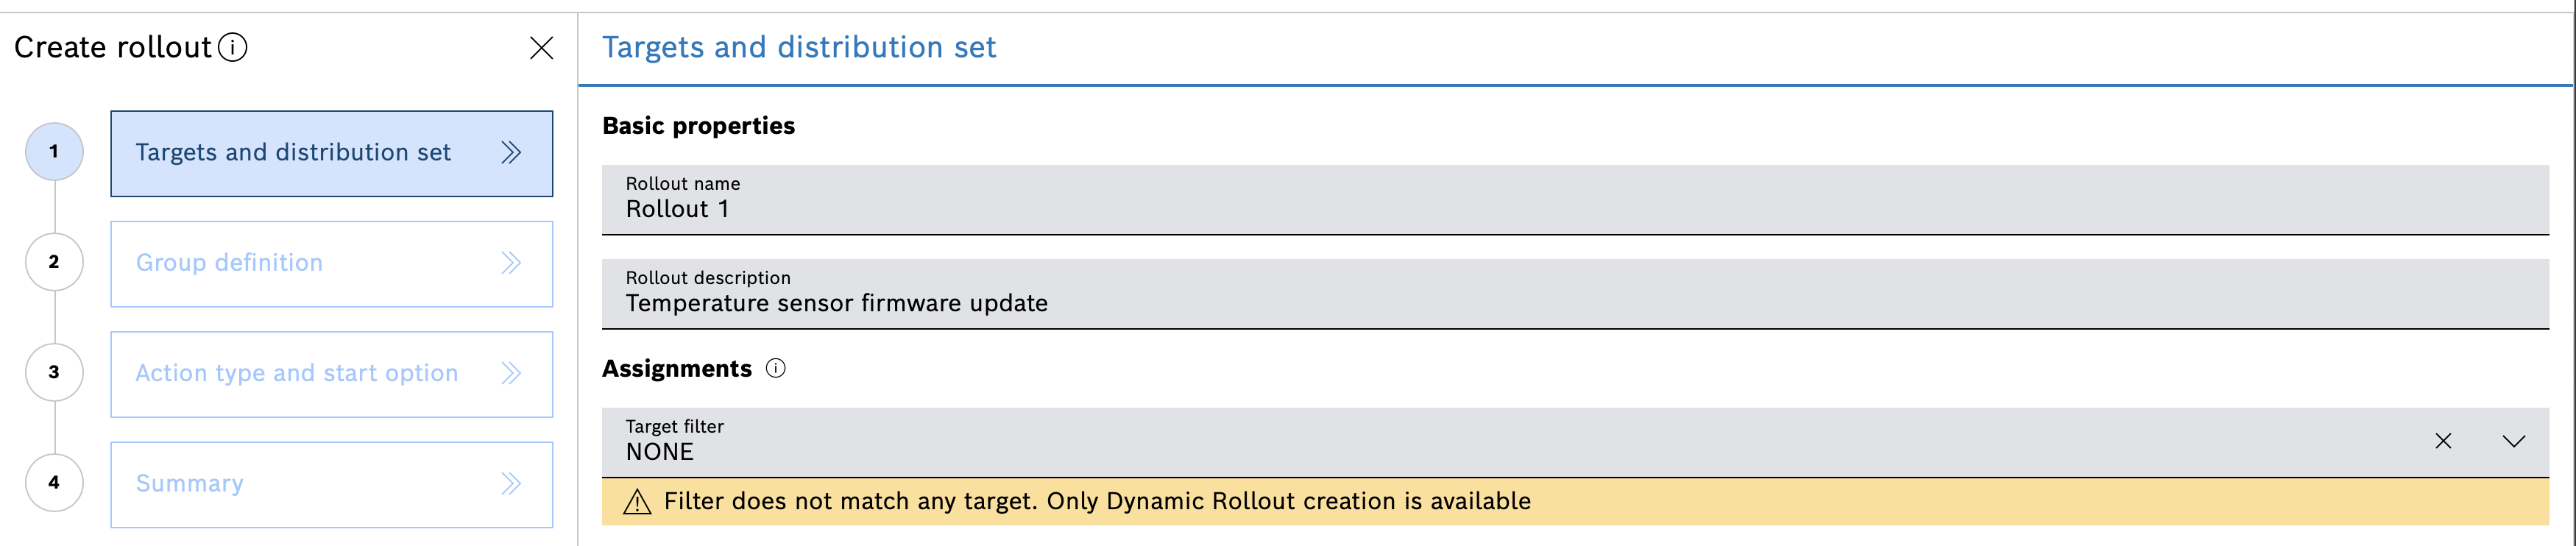Click the double-chevron on Targets and distribution set
2576x546 pixels.
pos(511,153)
